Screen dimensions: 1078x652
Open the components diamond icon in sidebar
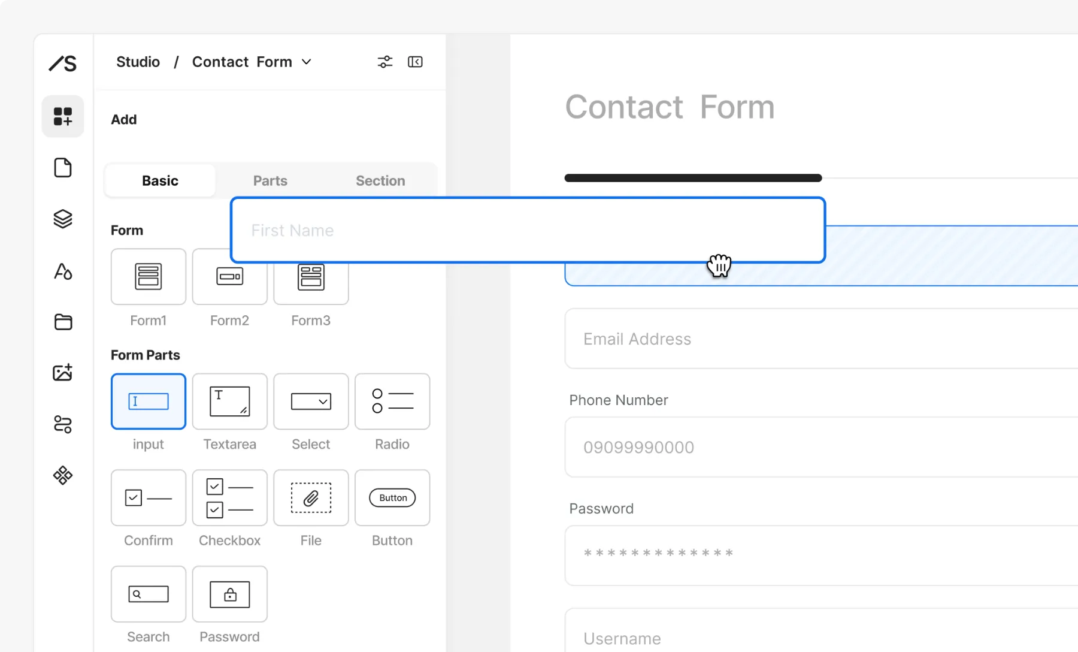pyautogui.click(x=63, y=476)
